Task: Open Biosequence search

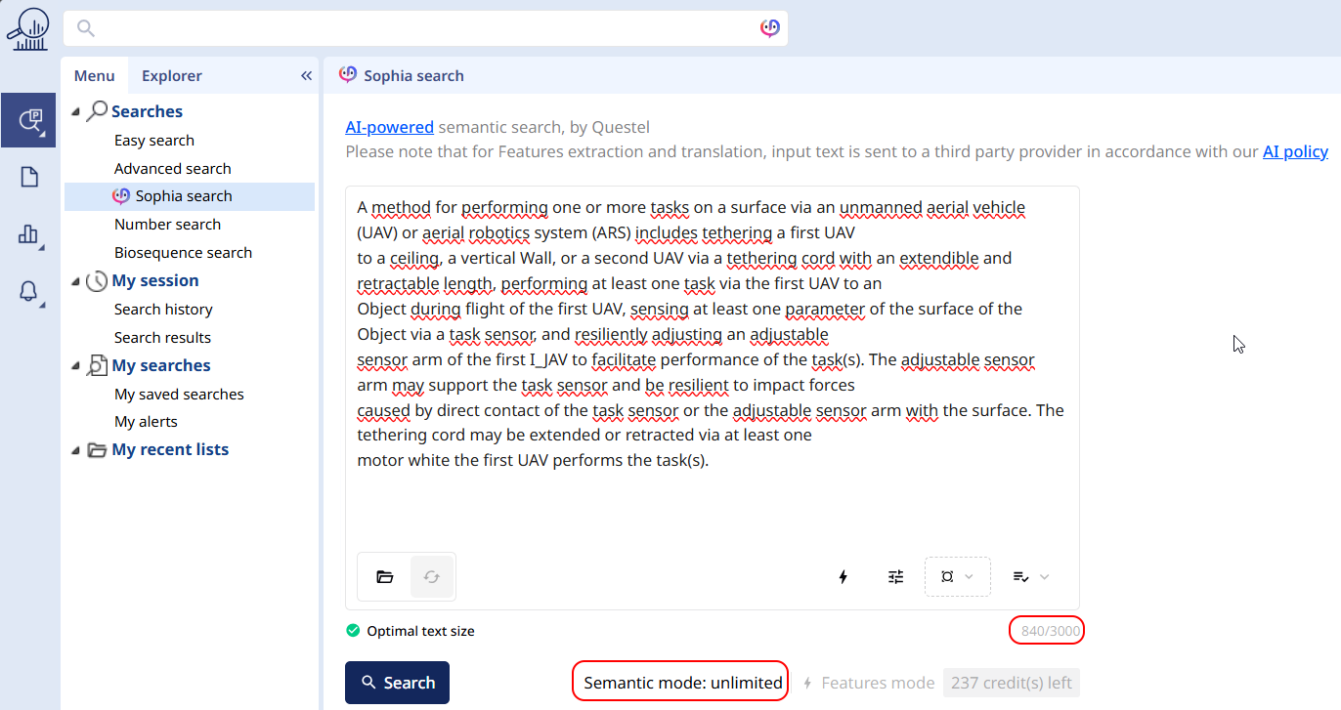Action: (x=184, y=253)
